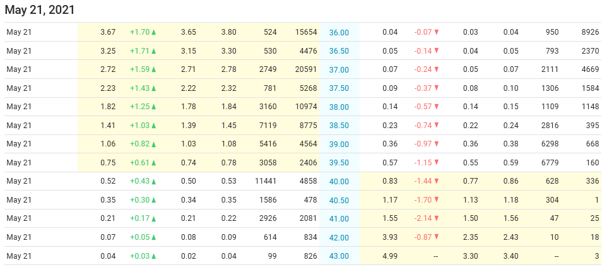
Task: Click the 37.50 strike link
Action: [339, 88]
